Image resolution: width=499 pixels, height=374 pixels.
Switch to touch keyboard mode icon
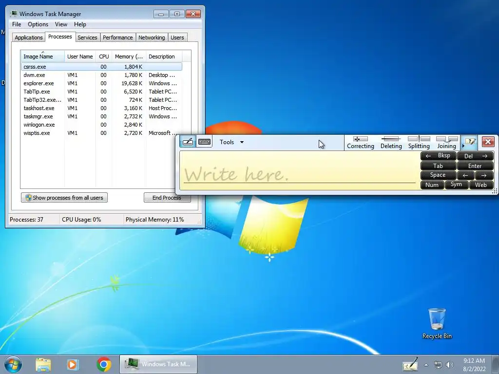(204, 142)
